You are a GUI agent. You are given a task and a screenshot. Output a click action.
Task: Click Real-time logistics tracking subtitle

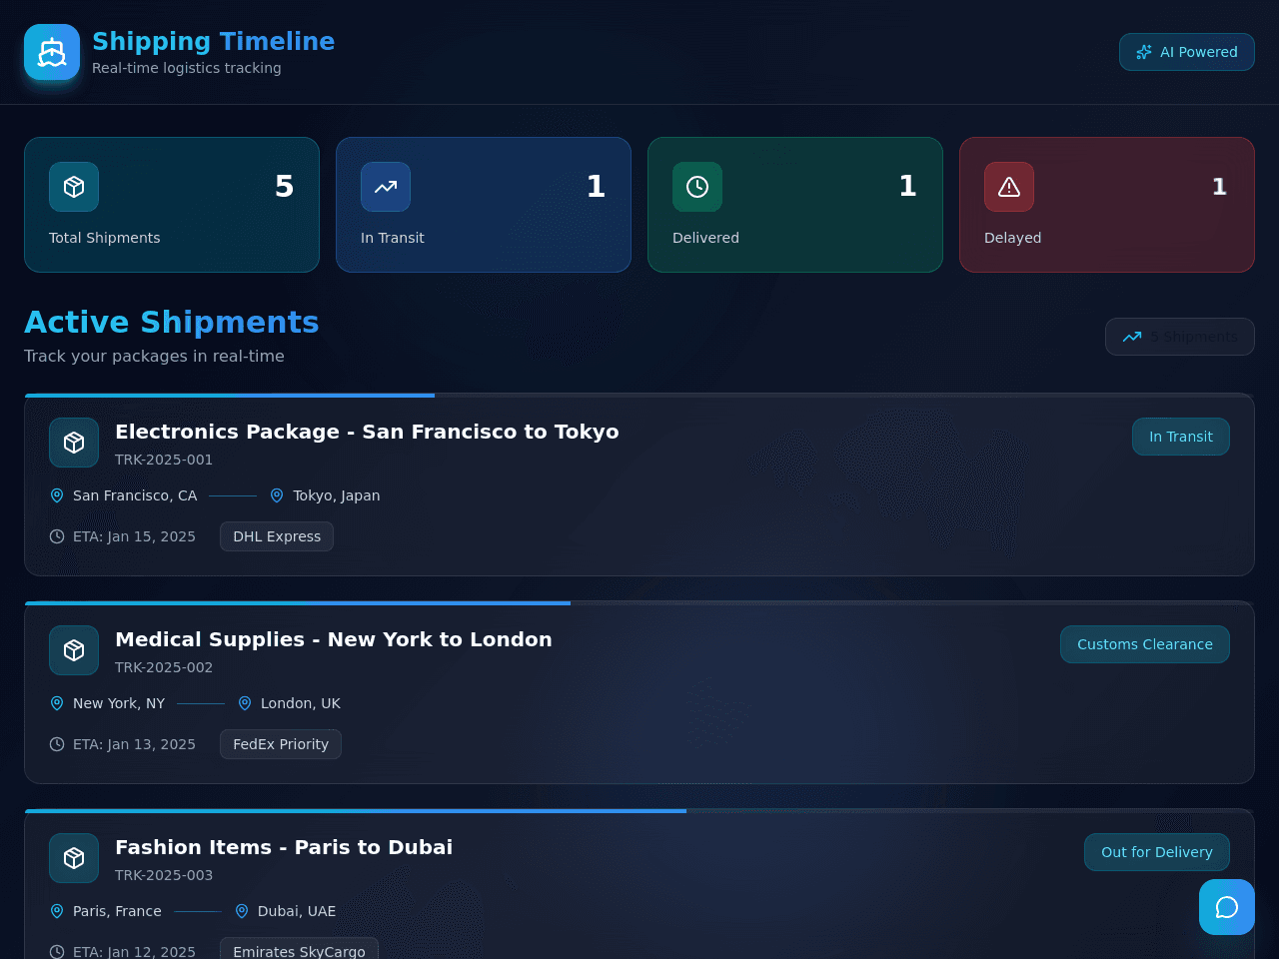187,68
